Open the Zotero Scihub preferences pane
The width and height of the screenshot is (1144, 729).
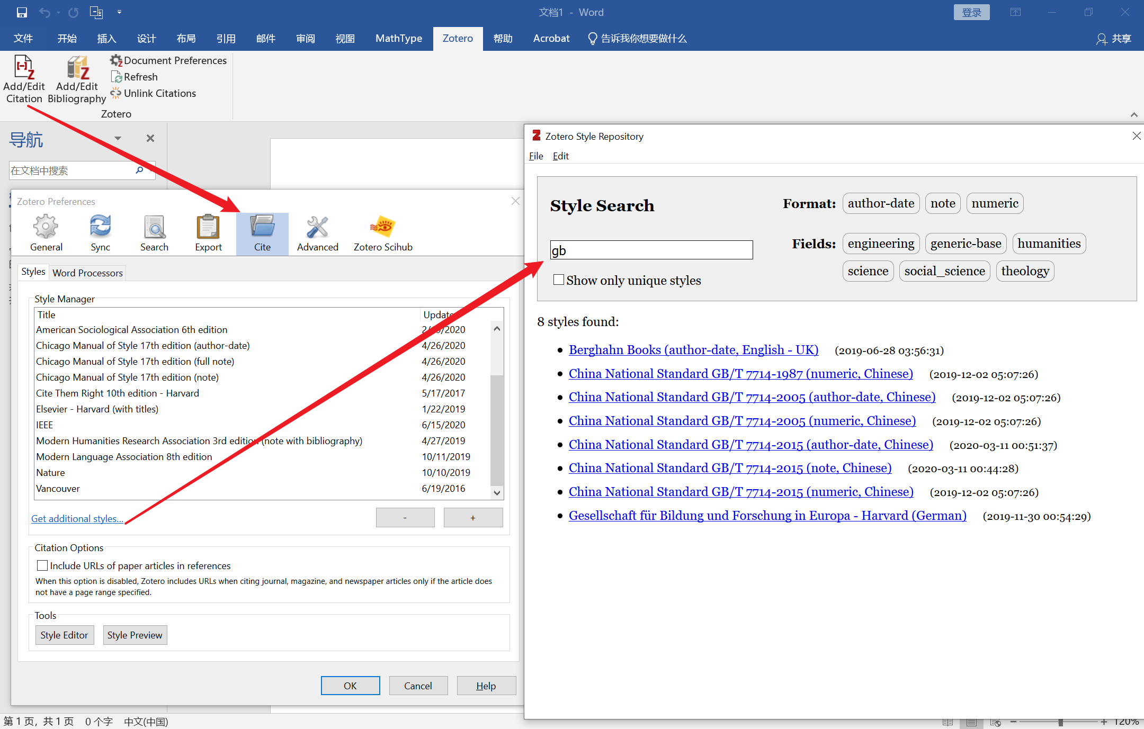pyautogui.click(x=383, y=233)
